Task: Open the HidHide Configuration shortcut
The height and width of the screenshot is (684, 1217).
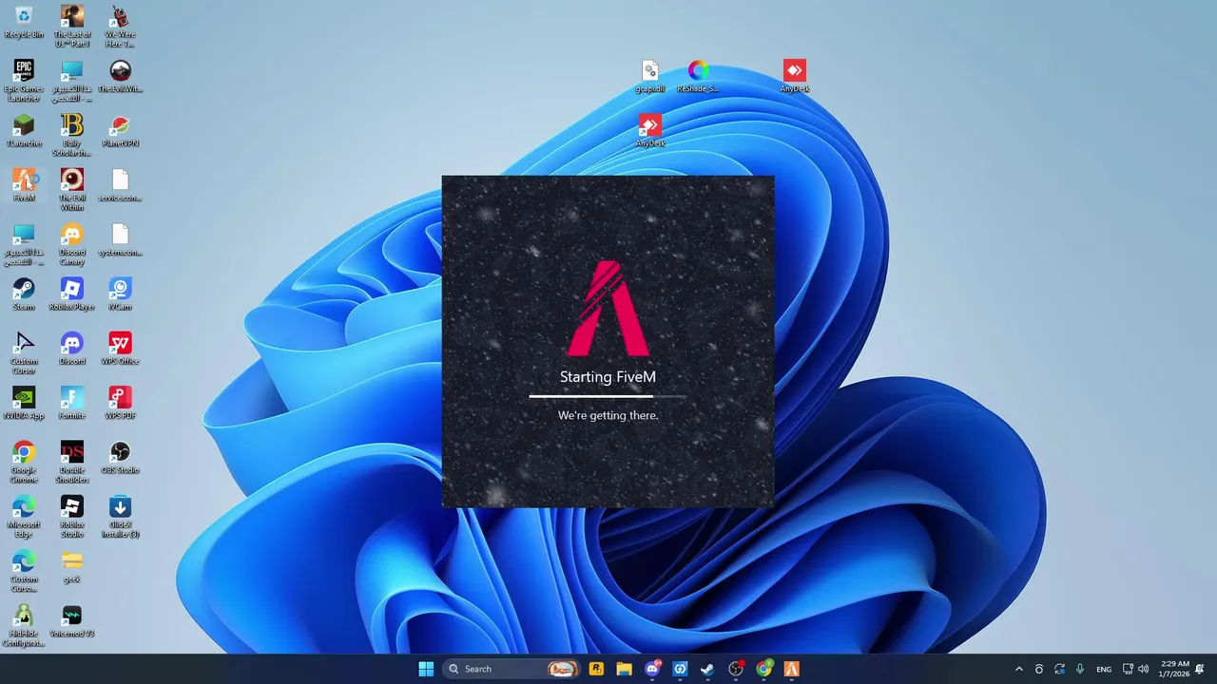Action: pos(24,625)
